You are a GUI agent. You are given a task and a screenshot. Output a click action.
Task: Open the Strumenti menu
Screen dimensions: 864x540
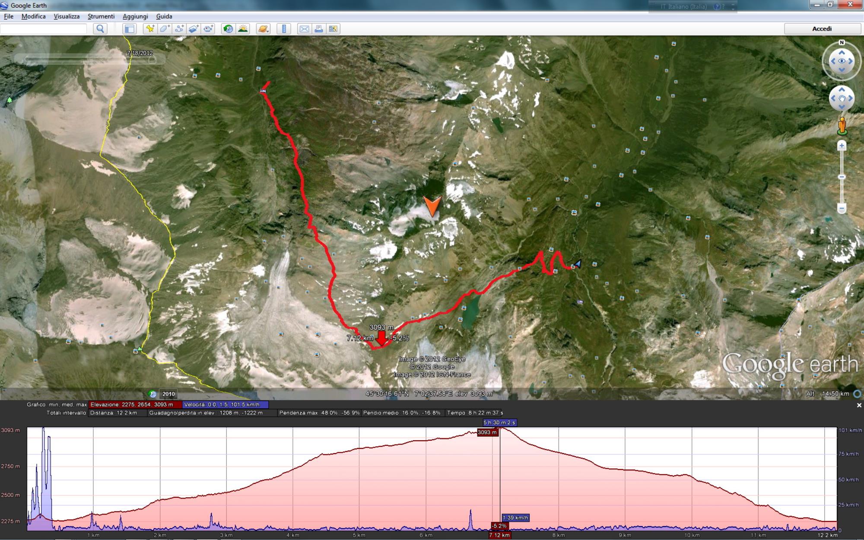coord(101,16)
